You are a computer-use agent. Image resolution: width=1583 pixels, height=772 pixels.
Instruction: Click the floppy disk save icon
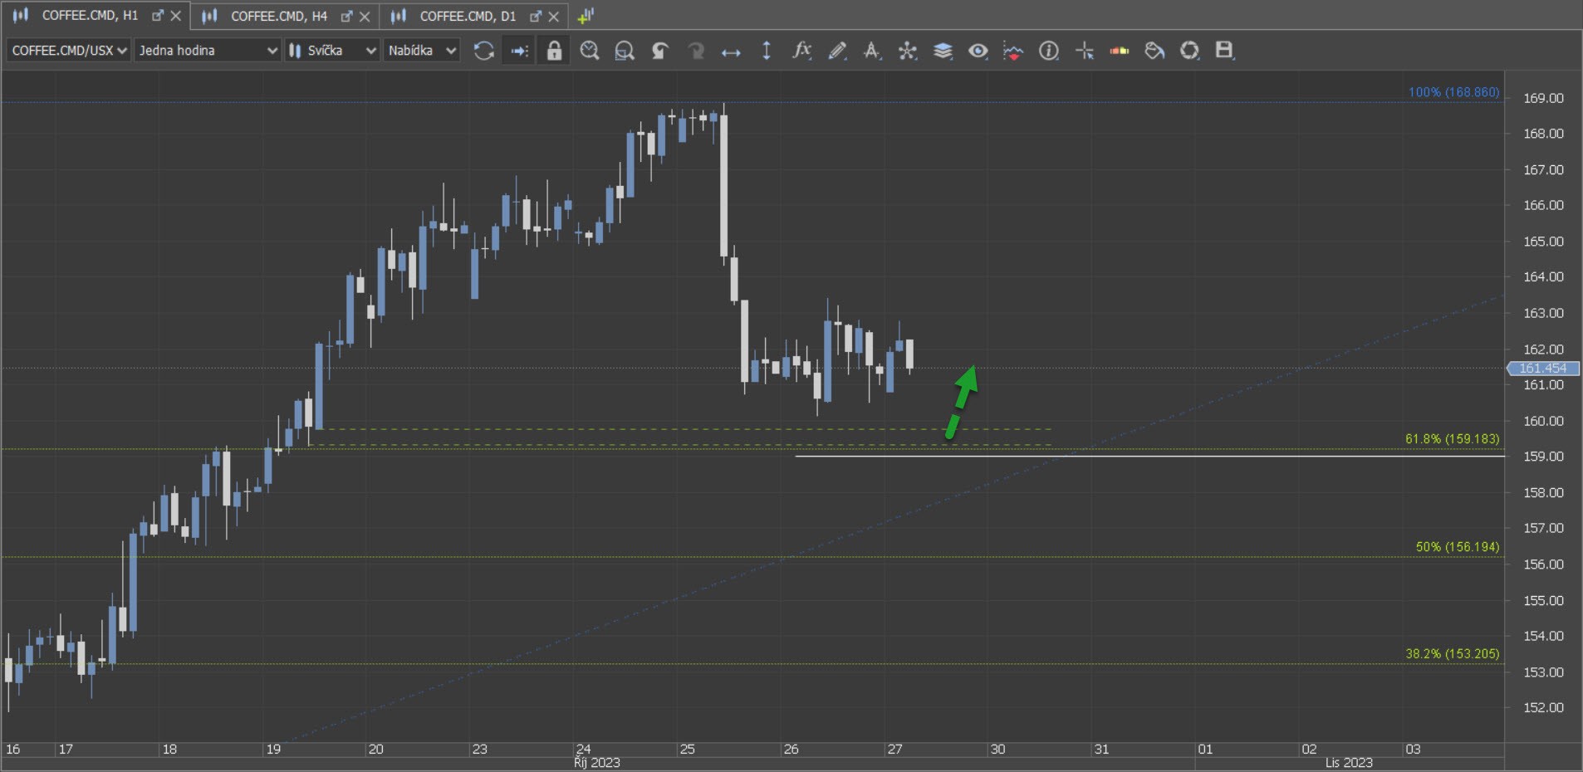pyautogui.click(x=1225, y=51)
